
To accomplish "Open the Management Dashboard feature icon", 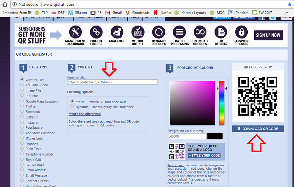I will click(75, 32).
